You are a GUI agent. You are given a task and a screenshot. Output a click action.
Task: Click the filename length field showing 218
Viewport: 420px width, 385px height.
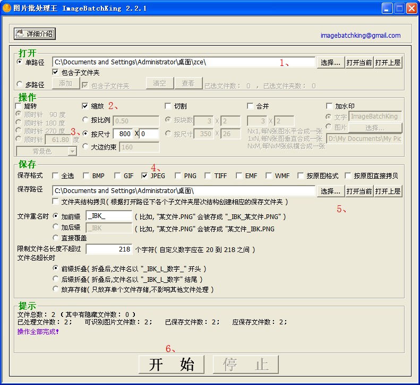tap(109, 249)
